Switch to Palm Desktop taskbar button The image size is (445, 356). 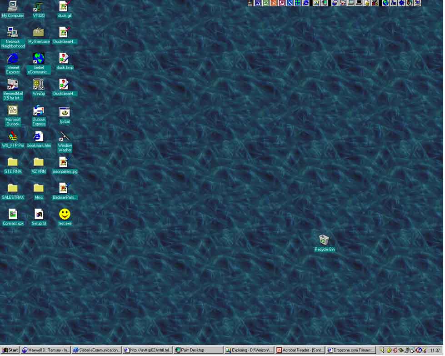pyautogui.click(x=199, y=351)
